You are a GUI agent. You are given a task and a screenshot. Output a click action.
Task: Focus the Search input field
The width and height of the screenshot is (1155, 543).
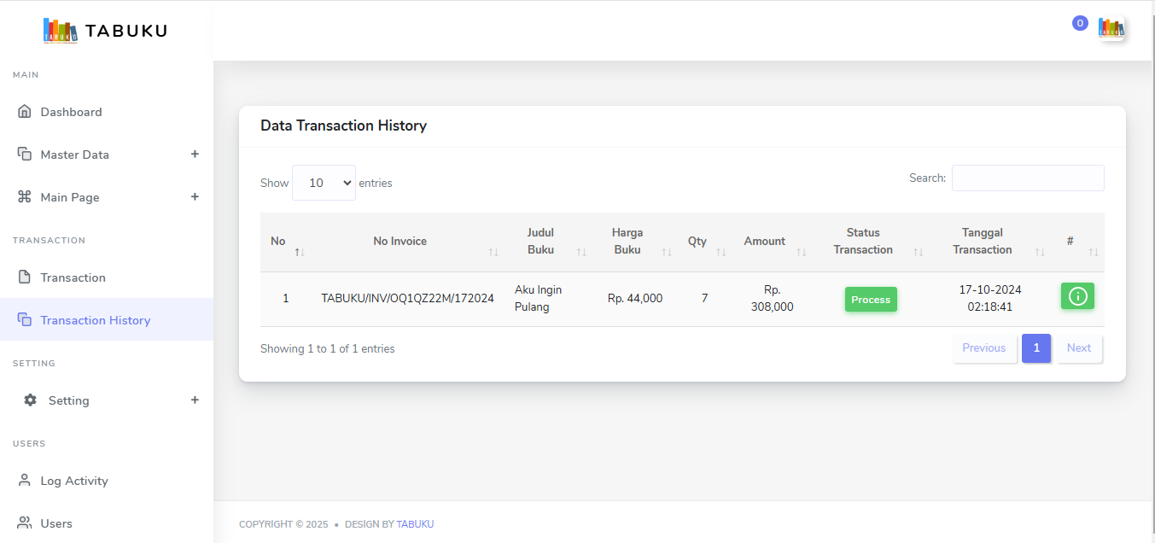pyautogui.click(x=1027, y=178)
